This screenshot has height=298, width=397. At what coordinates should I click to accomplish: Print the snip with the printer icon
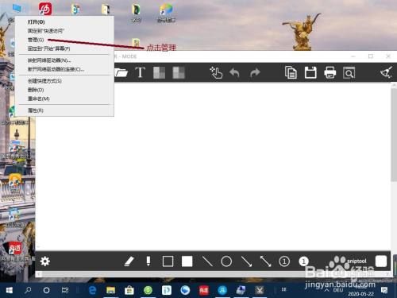[x=330, y=72]
